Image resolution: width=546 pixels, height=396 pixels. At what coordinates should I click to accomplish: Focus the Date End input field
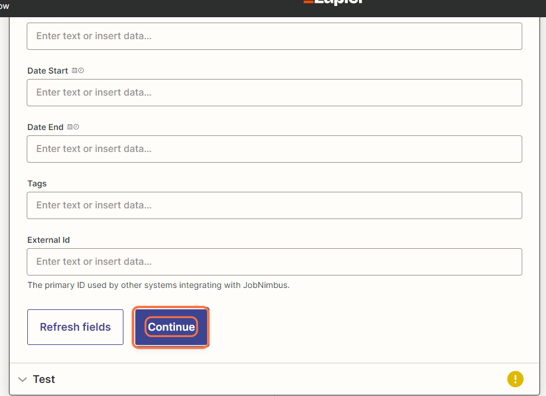274,149
